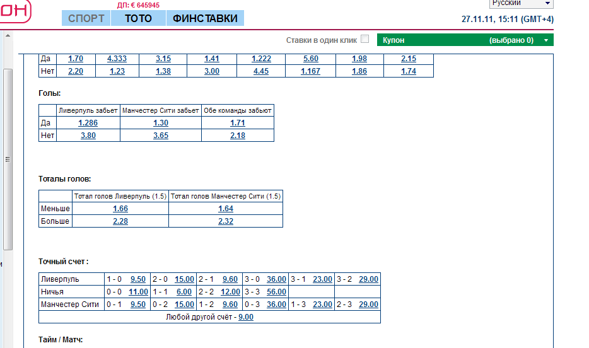Choose draw 1 - 1 odds 6.00
Viewport: 589px width, 348px height.
[x=184, y=292]
